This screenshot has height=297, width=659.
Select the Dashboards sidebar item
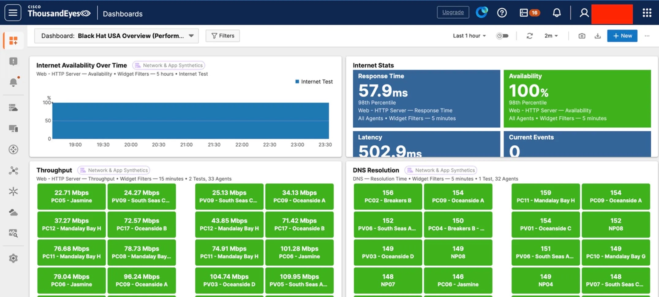pos(13,40)
